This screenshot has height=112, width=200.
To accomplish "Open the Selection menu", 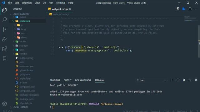I will click(x=27, y=3).
